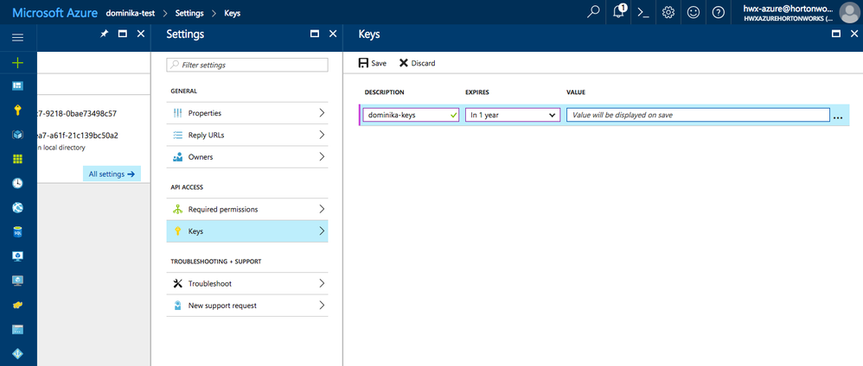Screen dimensions: 863x366
Task: Click the feedback smiley icon
Action: (x=693, y=12)
